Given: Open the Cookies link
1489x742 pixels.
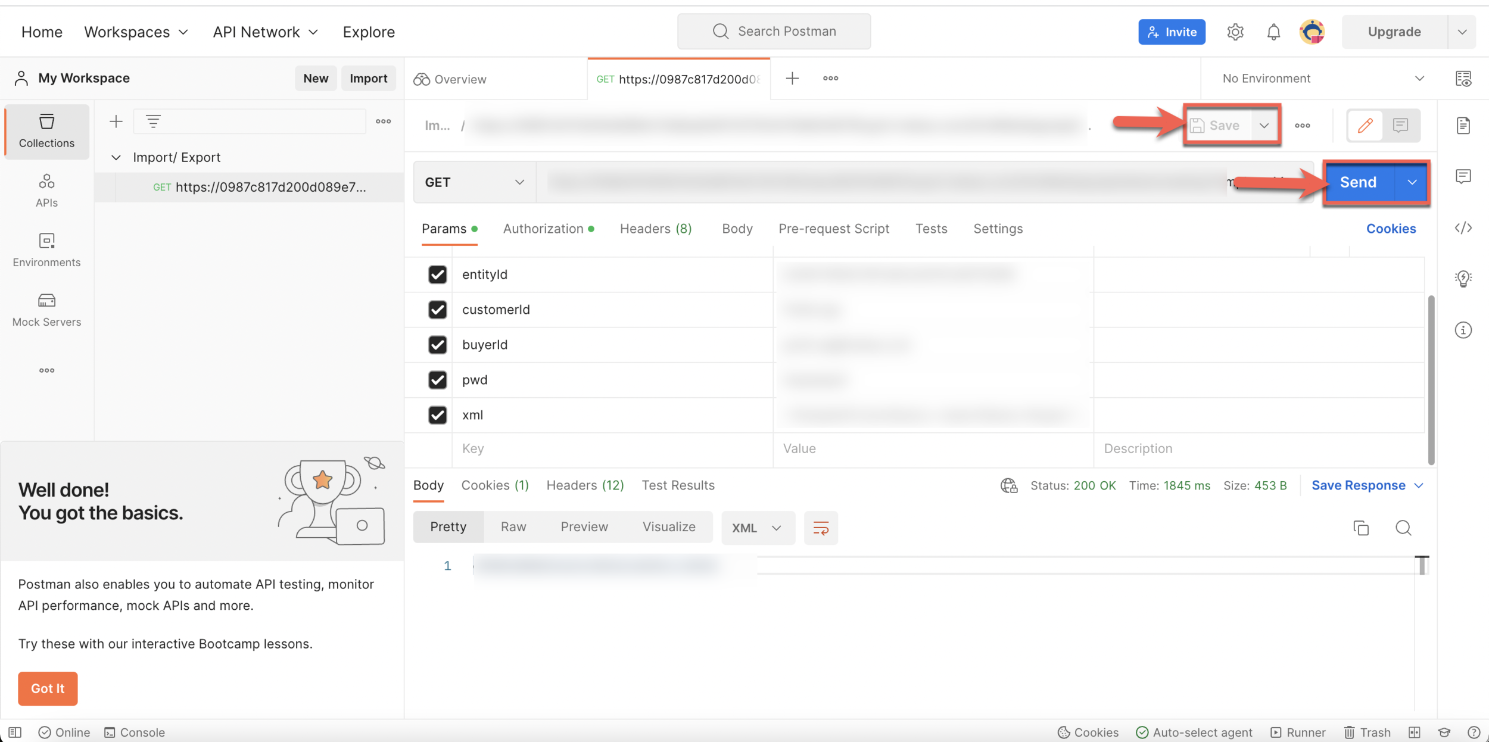Looking at the screenshot, I should pyautogui.click(x=1391, y=229).
